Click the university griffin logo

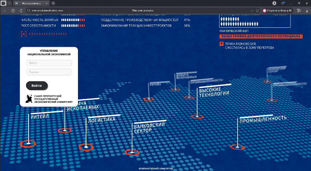(29, 99)
